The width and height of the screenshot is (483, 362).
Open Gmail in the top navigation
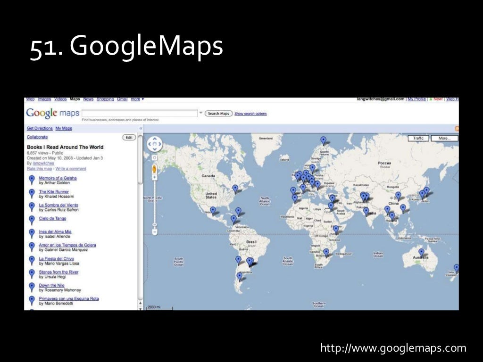pos(122,99)
